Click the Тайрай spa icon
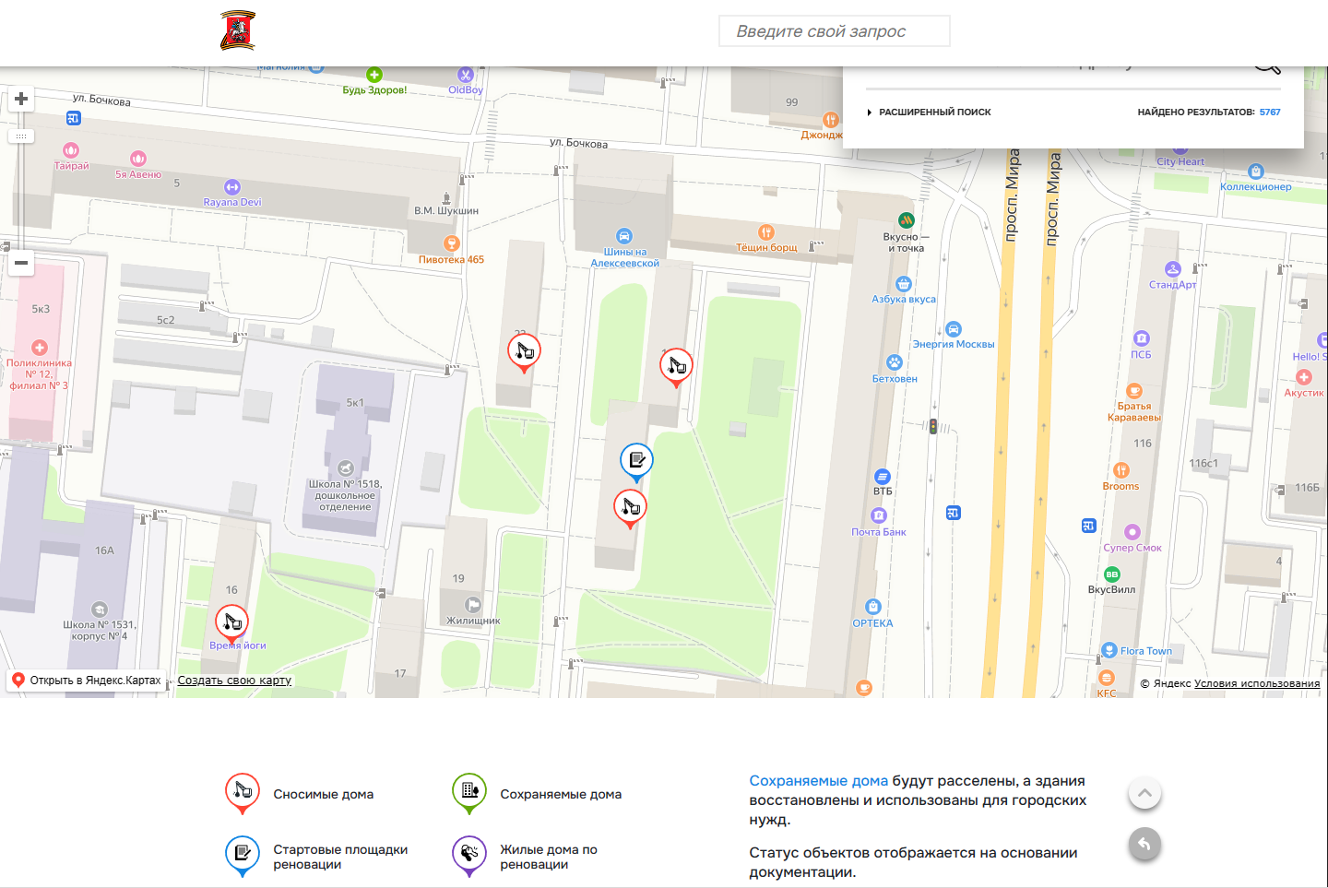1328x888 pixels. point(71,150)
